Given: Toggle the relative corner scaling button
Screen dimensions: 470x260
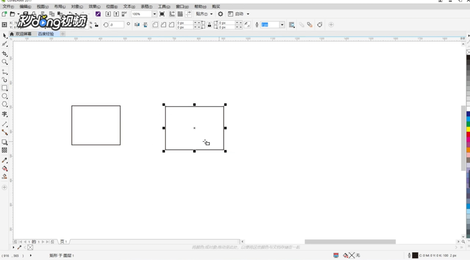Looking at the screenshot, I should 247,25.
